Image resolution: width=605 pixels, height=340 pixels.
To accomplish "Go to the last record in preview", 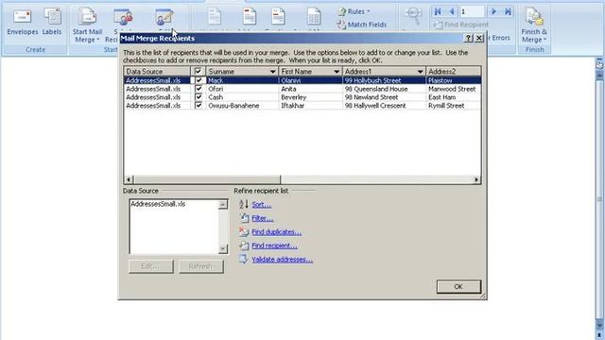I will (508, 11).
